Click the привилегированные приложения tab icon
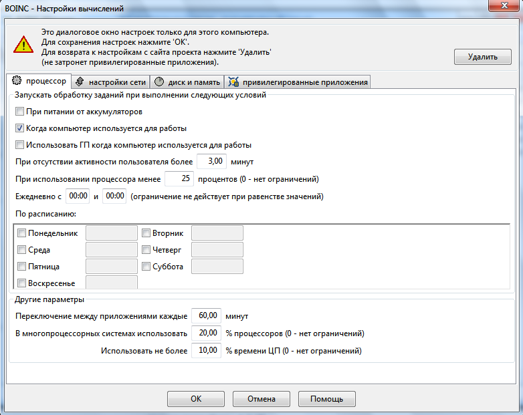Image resolution: width=523 pixels, height=415 pixels. click(233, 82)
